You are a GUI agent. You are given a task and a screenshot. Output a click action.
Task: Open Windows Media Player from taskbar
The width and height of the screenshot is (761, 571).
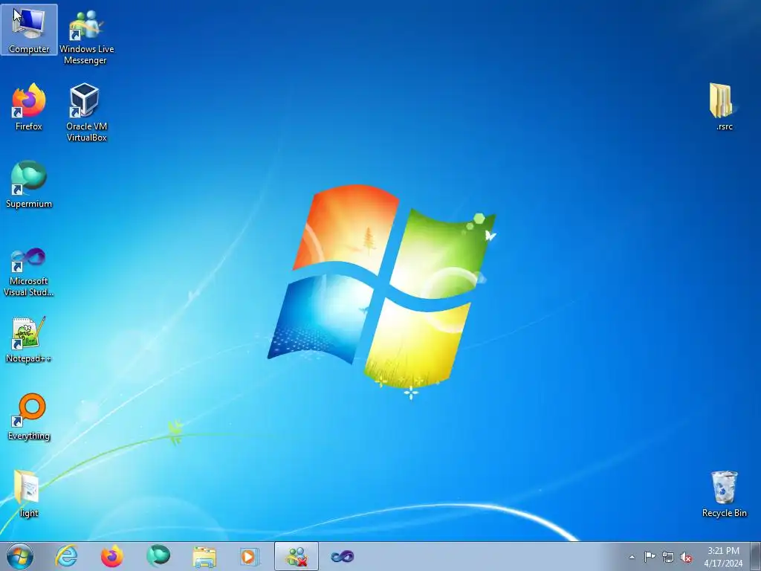click(x=250, y=556)
